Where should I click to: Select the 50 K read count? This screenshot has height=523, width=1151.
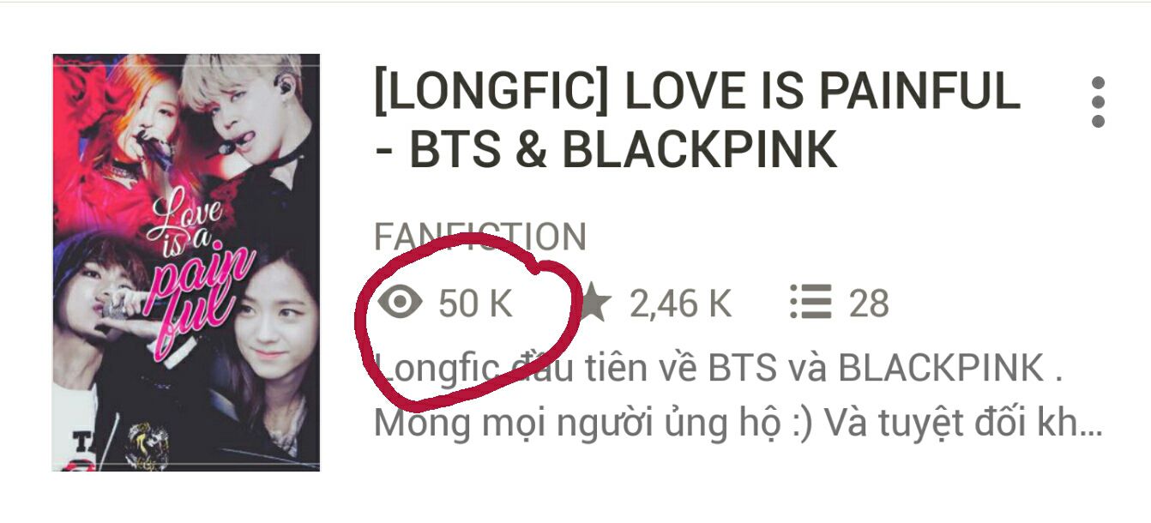point(476,304)
